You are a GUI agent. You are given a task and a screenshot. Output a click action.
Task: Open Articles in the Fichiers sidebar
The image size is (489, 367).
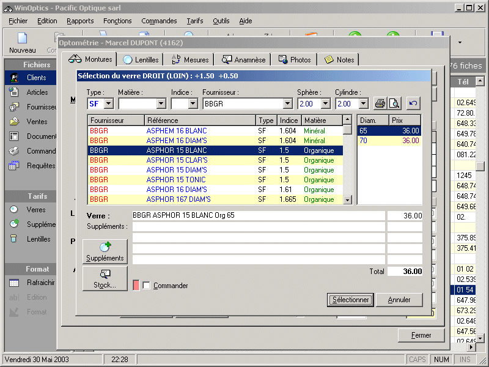37,92
